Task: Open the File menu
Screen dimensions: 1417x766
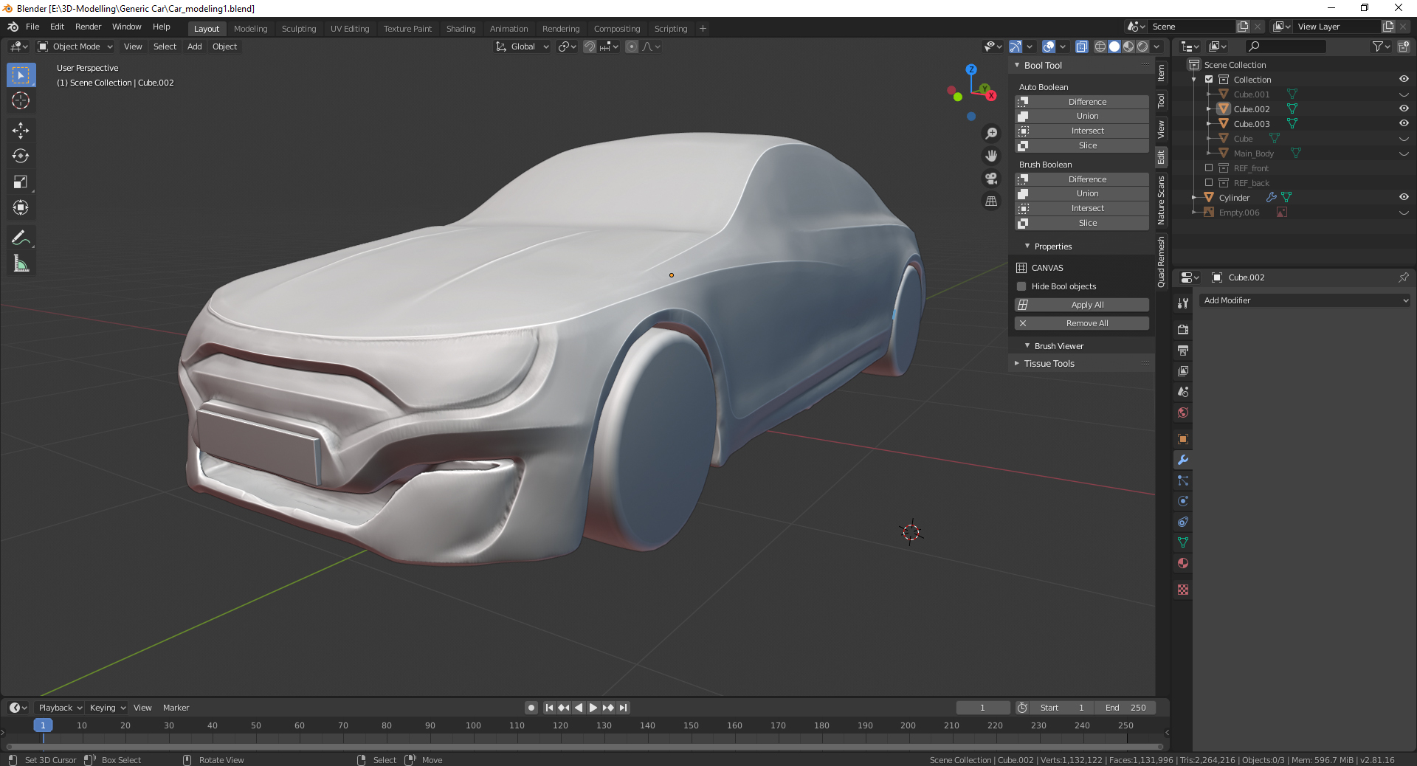Action: (x=32, y=27)
